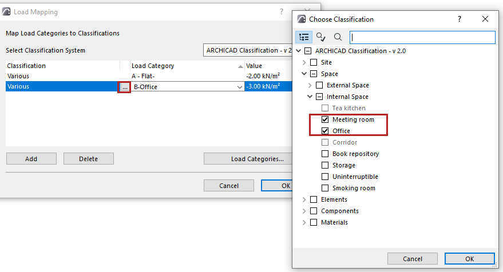Toggle the ARCHICAD Classification - v 2.0 checkbox

[308, 51]
